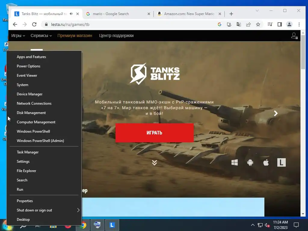Select the Android platform icon

(250, 162)
